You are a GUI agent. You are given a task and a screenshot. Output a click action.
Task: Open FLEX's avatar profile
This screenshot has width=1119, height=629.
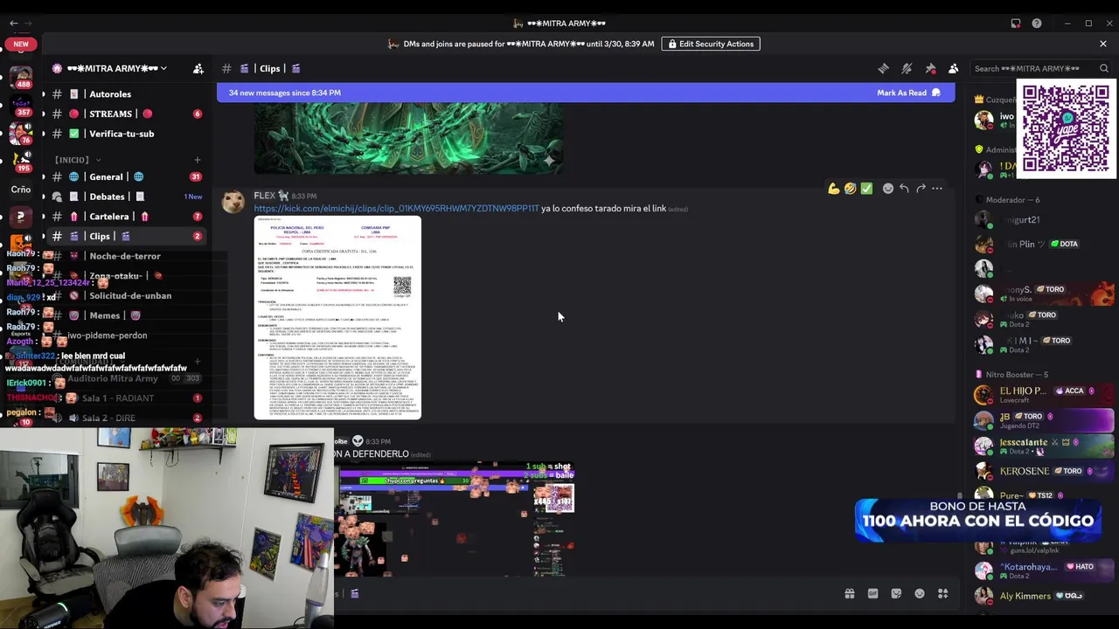[x=233, y=202]
